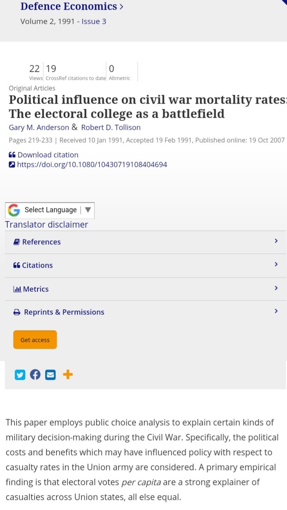Open Gary M. Anderson author link
Image resolution: width=287 pixels, height=510 pixels.
(39, 127)
